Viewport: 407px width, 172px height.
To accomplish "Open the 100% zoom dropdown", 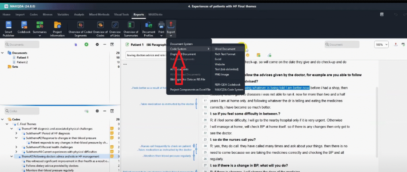I will pyautogui.click(x=381, y=44).
